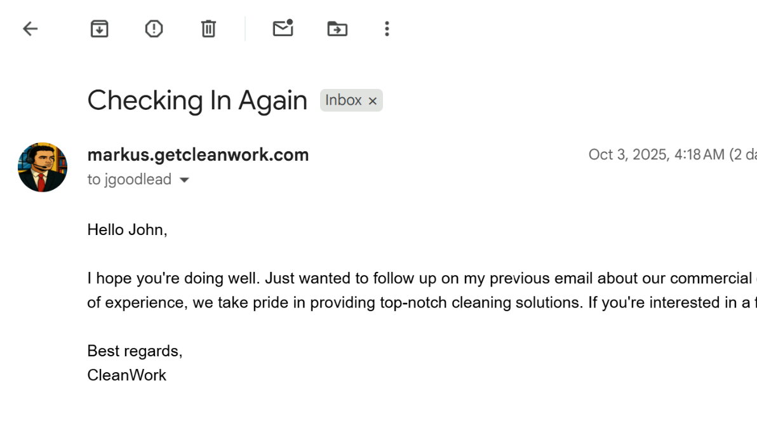The height and width of the screenshot is (437, 757).
Task: Click the Inbox label chip
Action: tap(344, 100)
